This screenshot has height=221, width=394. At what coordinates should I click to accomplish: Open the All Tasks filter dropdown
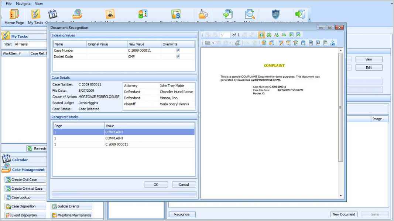pos(30,44)
